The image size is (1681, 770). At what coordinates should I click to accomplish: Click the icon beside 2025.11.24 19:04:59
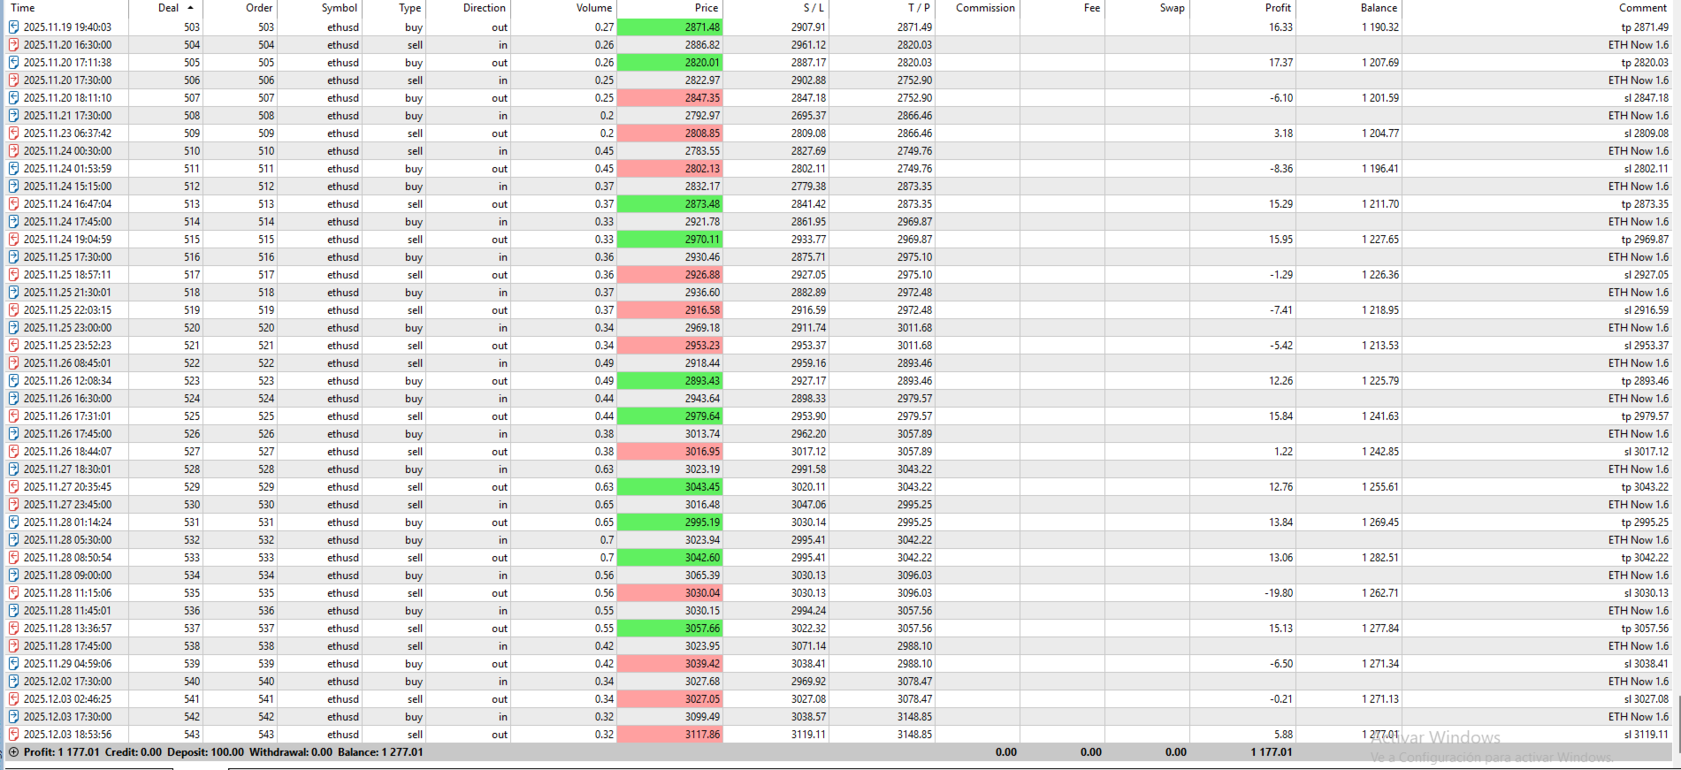pyautogui.click(x=13, y=240)
